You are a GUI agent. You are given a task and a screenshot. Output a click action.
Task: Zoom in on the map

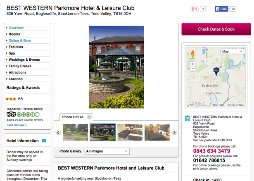[x=192, y=64]
